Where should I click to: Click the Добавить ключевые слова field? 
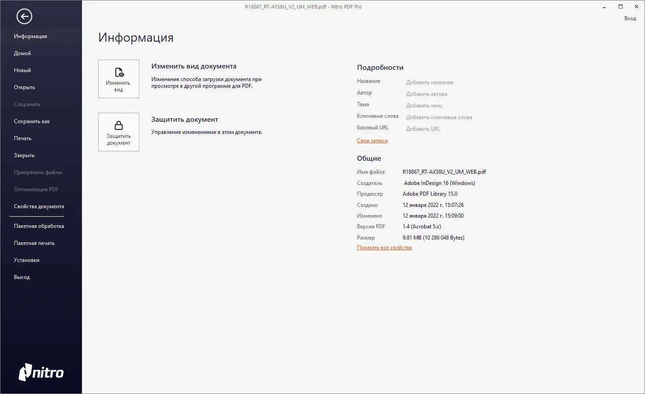pyautogui.click(x=439, y=117)
